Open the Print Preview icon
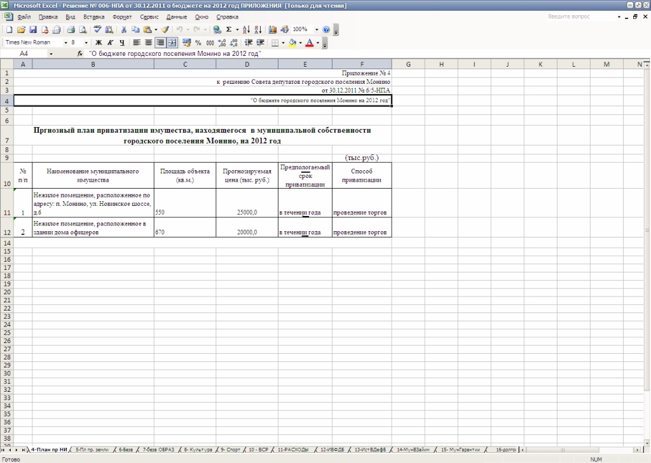Screen dimensions: 651x463 point(83,30)
